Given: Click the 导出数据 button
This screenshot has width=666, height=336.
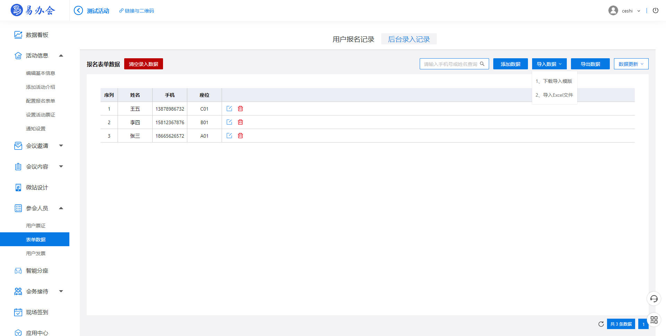Looking at the screenshot, I should (590, 64).
